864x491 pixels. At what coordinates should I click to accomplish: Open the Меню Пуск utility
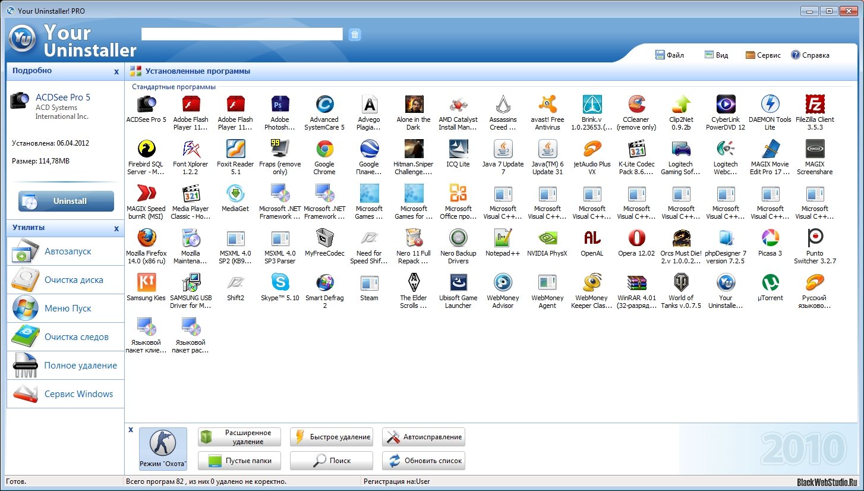click(x=65, y=309)
